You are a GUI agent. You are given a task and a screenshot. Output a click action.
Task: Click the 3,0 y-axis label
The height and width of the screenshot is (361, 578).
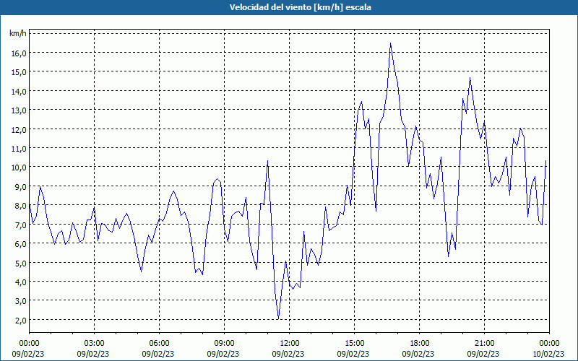21,301
